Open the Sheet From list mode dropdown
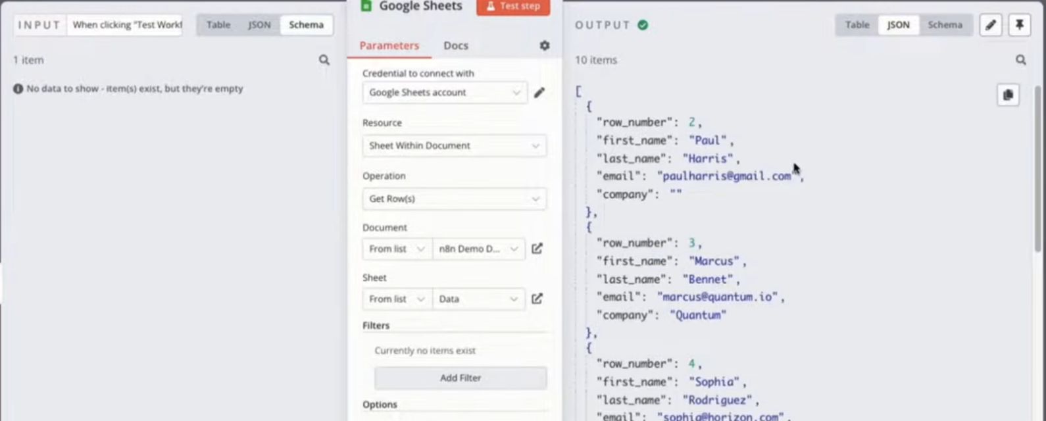This screenshot has width=1046, height=421. tap(397, 299)
